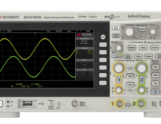
Task: Click the '200.0s/' timebase readout
Action: (x=59, y=31)
